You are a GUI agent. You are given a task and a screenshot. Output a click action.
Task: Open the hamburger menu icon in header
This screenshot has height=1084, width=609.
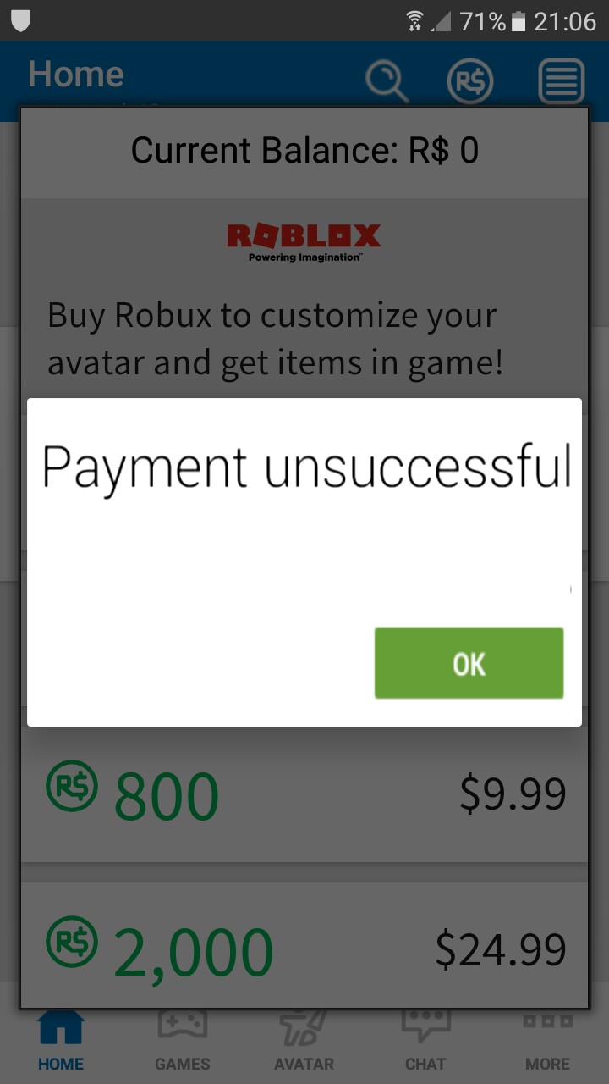(x=562, y=82)
